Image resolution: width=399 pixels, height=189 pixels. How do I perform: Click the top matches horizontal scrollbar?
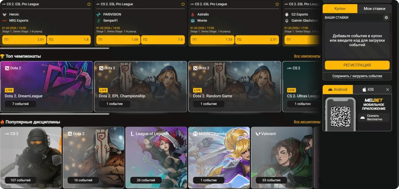point(55,48)
